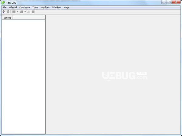Open the arrow beside the first table icon
The width and height of the screenshot is (182, 136).
coord(18,12)
